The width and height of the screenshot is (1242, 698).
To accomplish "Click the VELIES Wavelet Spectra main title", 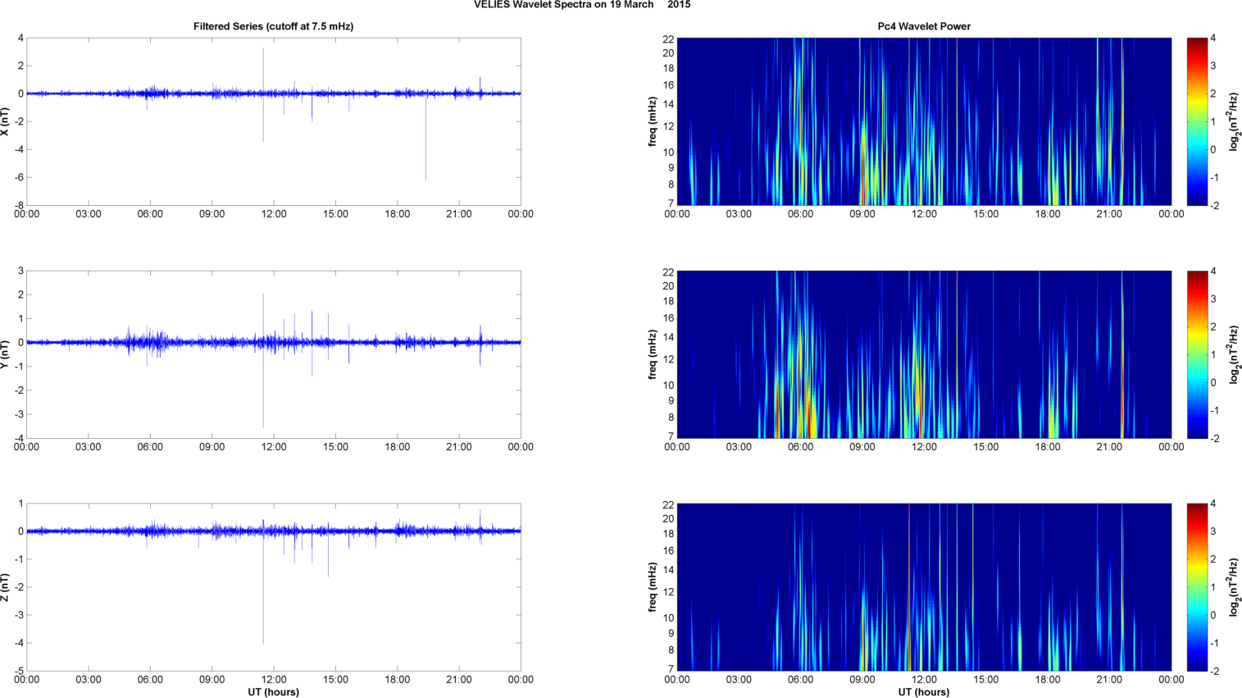I will [581, 5].
